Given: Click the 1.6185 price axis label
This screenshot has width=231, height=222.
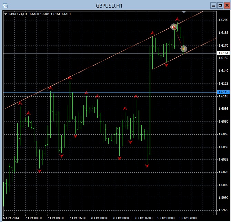Looking at the screenshot, I should pos(223,33).
